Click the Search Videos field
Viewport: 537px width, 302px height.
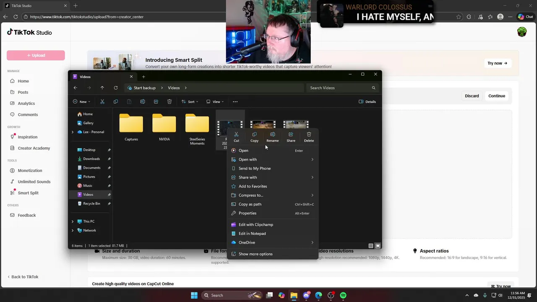pos(342,88)
